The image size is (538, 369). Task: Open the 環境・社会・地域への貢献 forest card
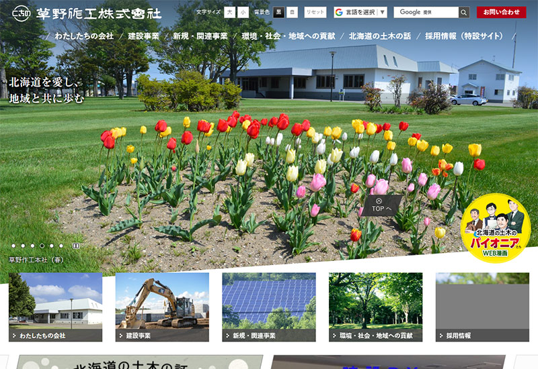point(376,307)
